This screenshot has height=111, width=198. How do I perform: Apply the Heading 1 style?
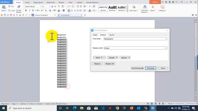pyautogui.click(x=112, y=8)
